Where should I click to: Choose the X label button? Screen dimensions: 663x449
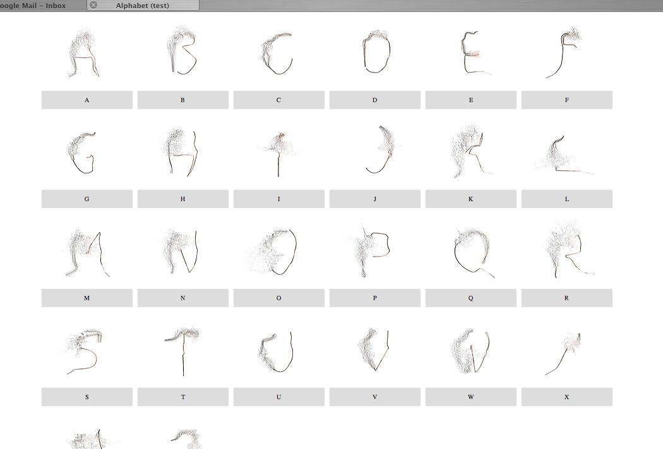coord(567,397)
